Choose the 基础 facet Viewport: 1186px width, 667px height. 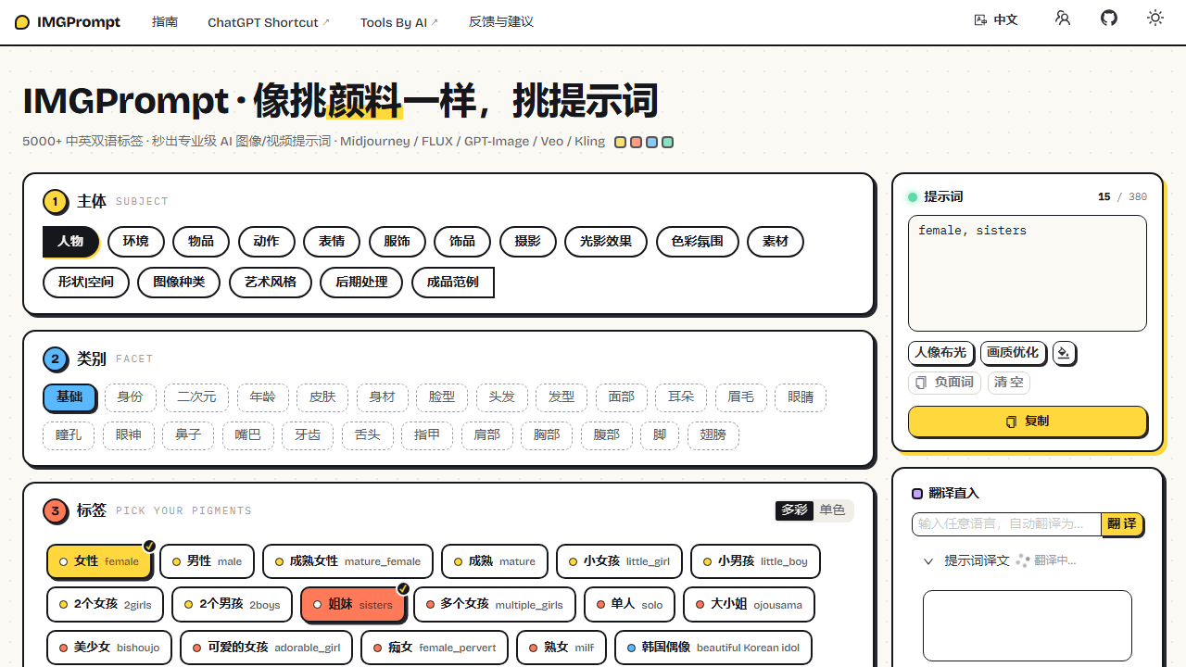[x=69, y=397]
